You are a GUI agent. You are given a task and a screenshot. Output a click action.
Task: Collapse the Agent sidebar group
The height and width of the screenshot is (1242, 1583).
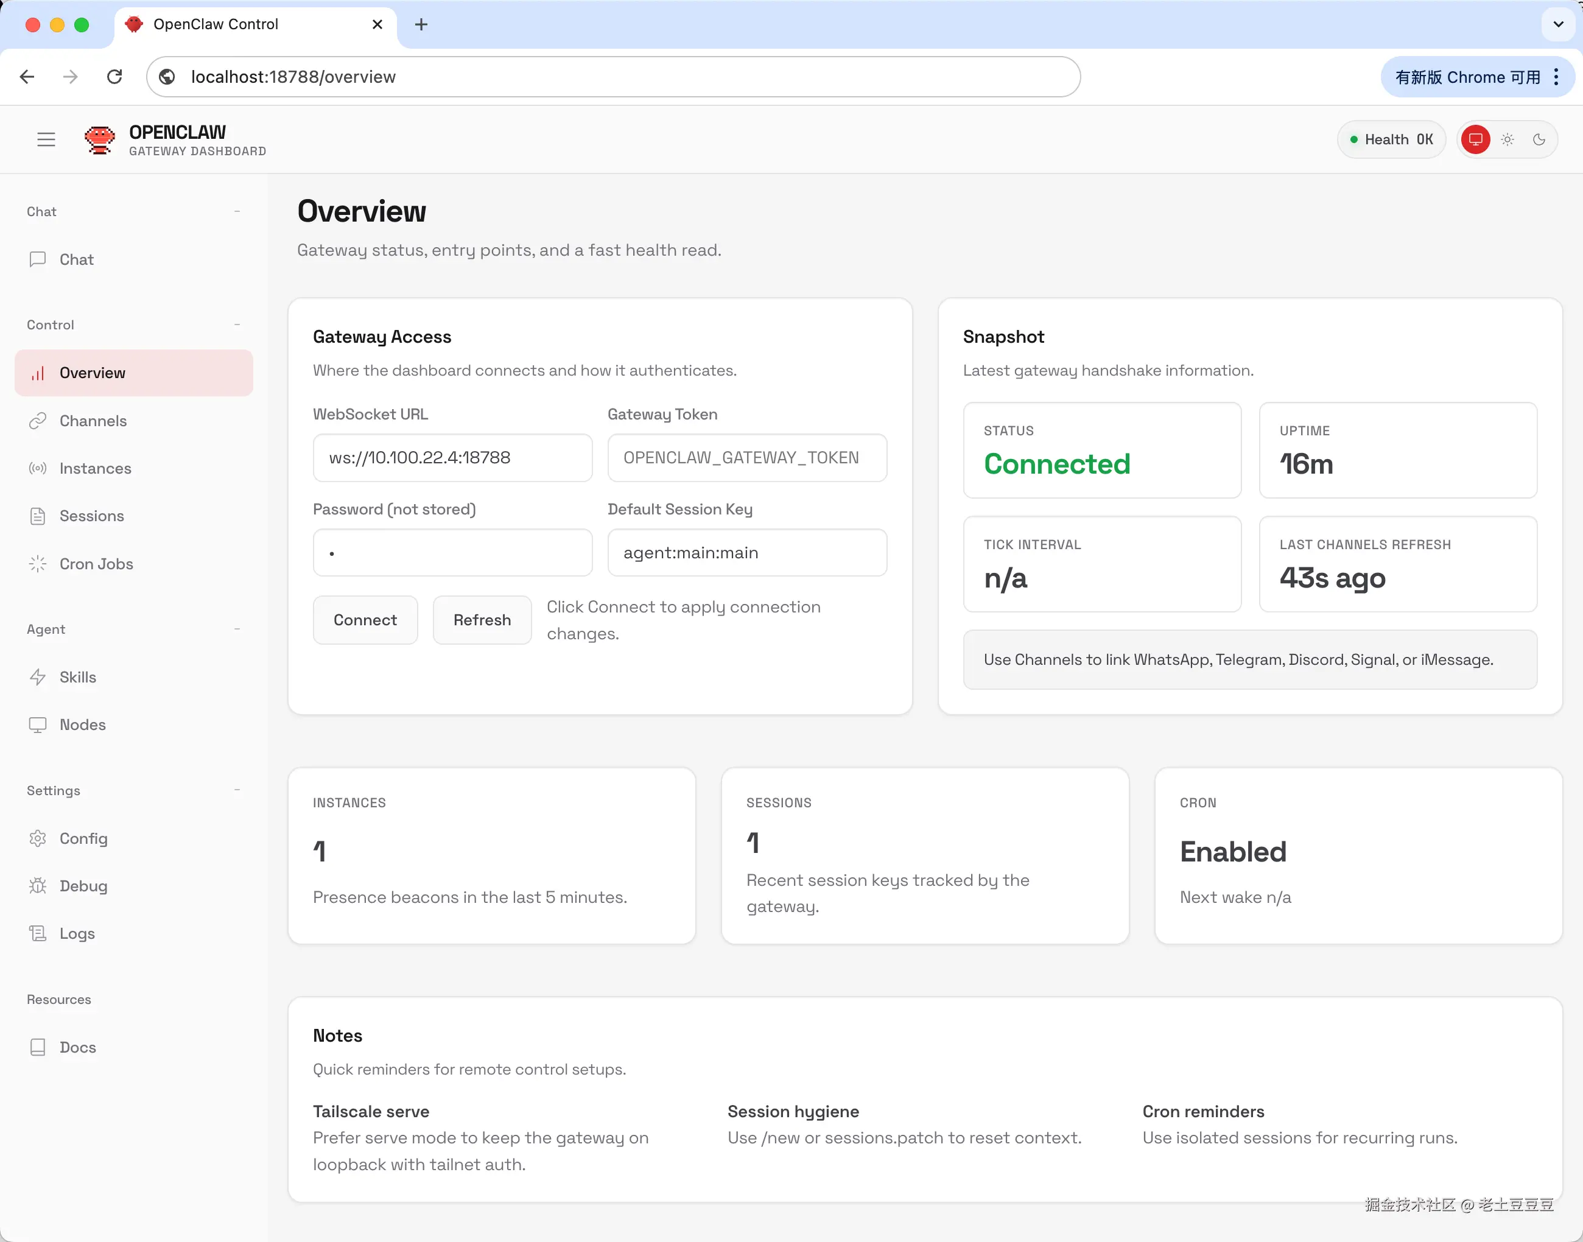coord(237,629)
